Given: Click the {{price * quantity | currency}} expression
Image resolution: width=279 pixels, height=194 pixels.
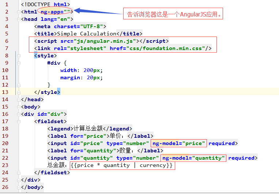Looking at the screenshot, I should click(121, 165).
